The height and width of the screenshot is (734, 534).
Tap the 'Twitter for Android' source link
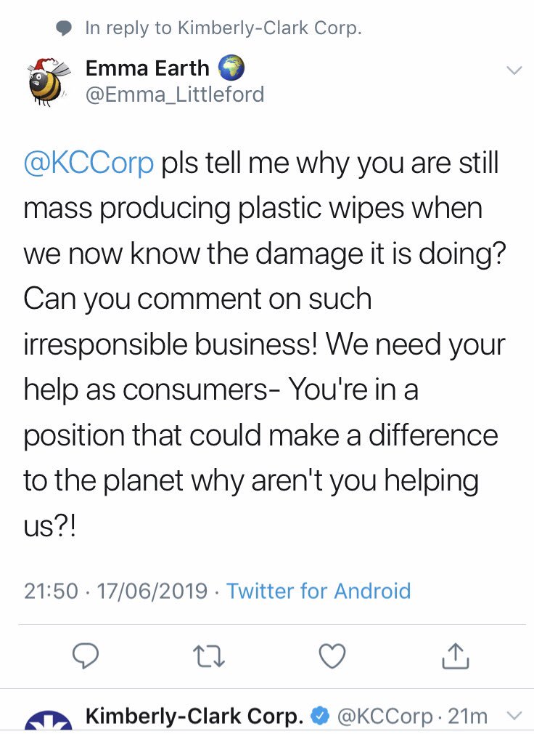coord(319,590)
